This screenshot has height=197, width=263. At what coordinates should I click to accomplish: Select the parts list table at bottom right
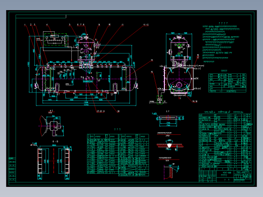[225, 142]
